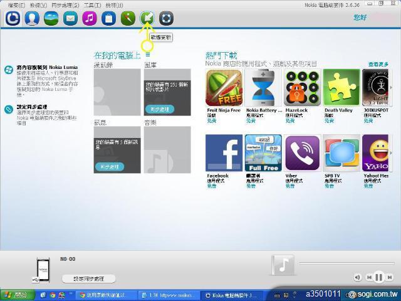This screenshot has width=401, height=301.
Task: Expand the second row of popular downloads
Action: 391,153
